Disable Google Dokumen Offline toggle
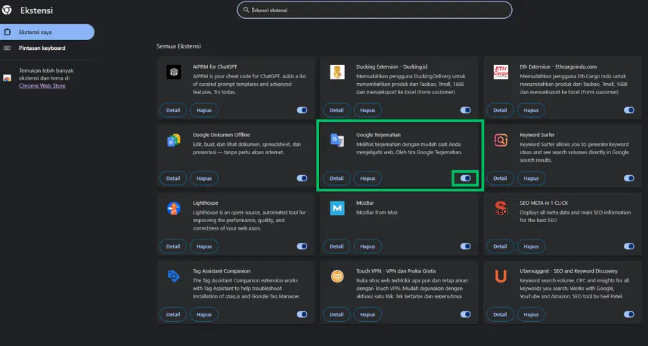648x346 pixels. tap(302, 178)
